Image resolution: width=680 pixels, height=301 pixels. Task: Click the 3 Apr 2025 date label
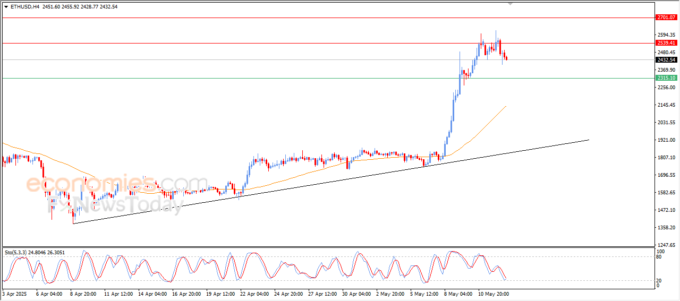tap(14, 294)
